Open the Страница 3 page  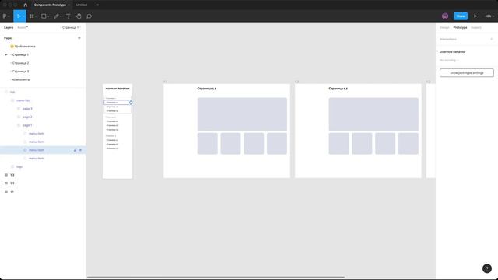click(x=20, y=71)
